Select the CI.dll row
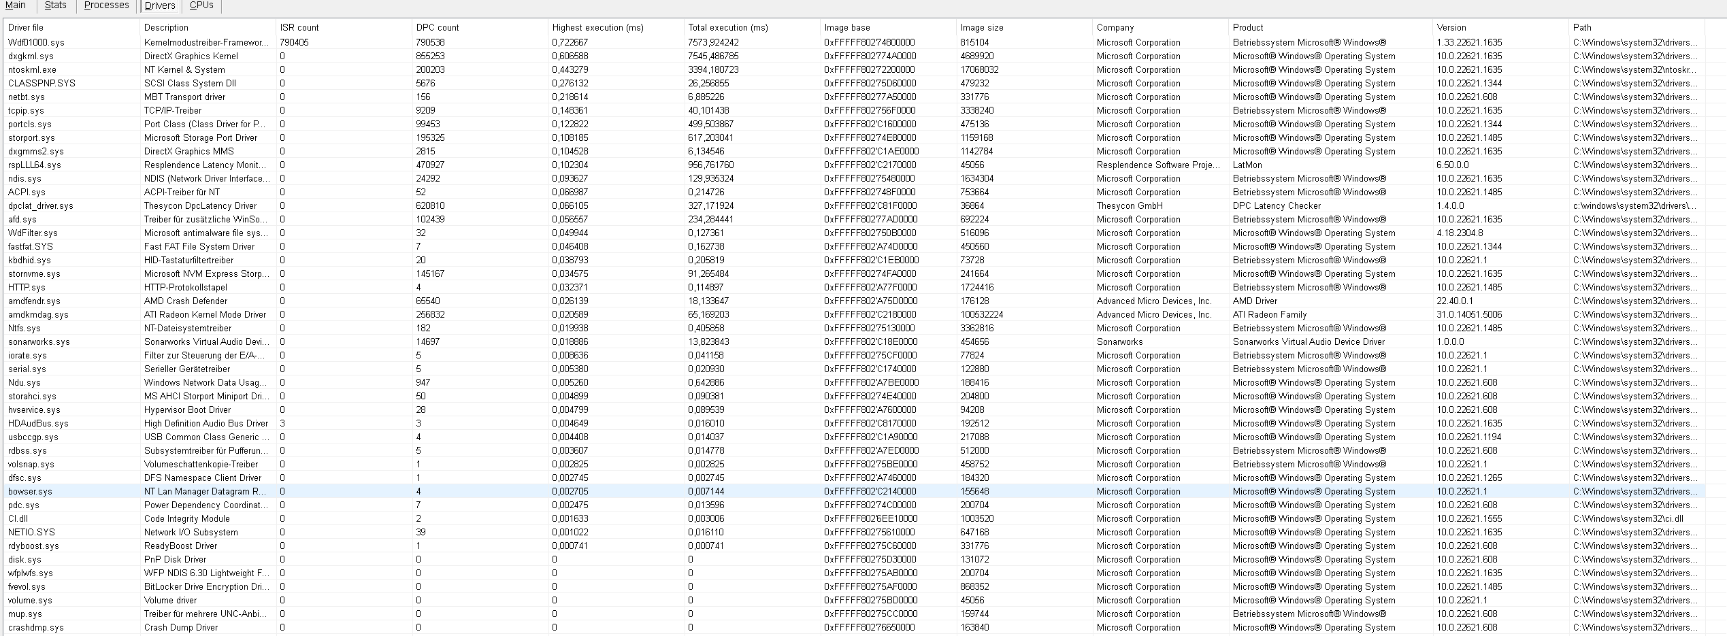 (x=853, y=518)
